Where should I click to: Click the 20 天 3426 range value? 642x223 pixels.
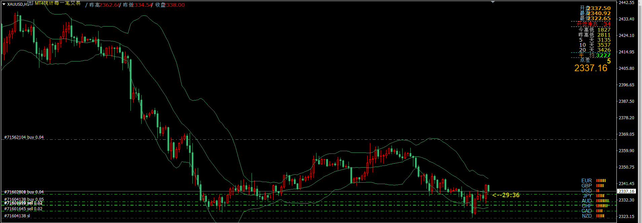coord(595,50)
